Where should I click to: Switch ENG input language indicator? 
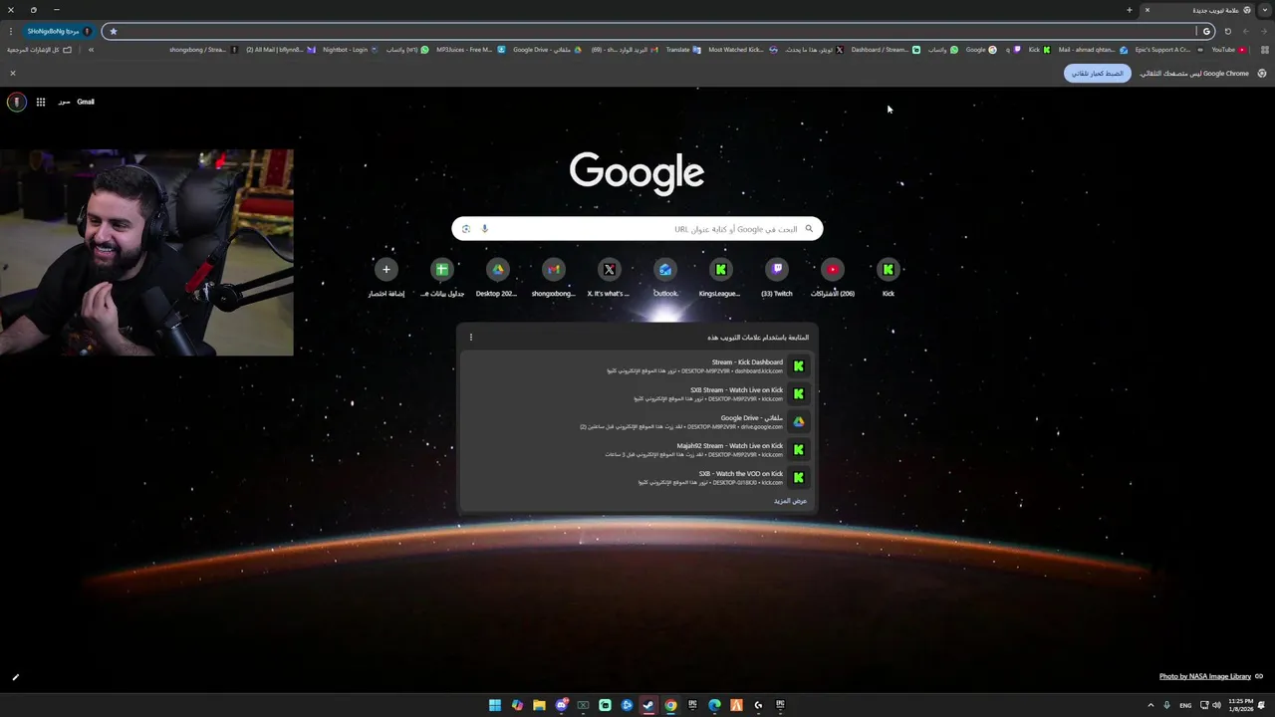click(1185, 705)
